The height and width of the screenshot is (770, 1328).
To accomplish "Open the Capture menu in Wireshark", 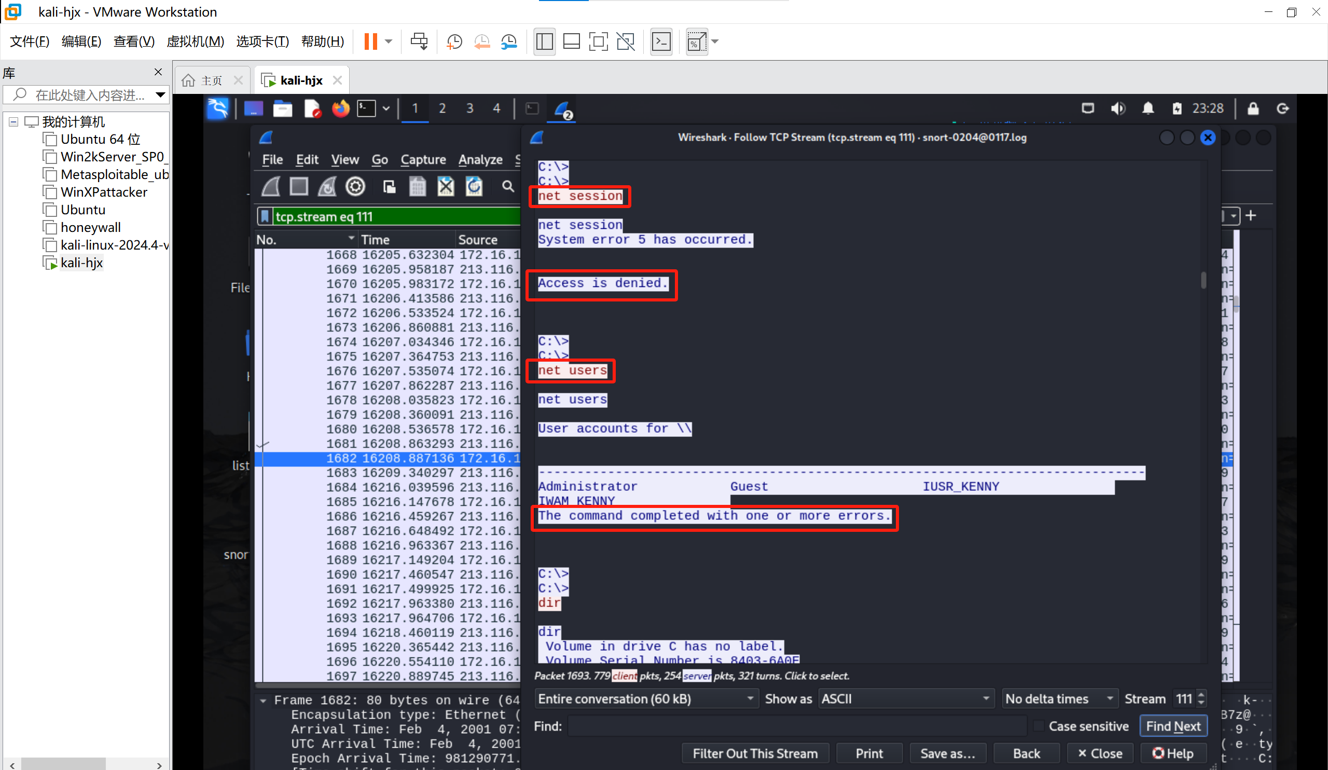I will 423,160.
